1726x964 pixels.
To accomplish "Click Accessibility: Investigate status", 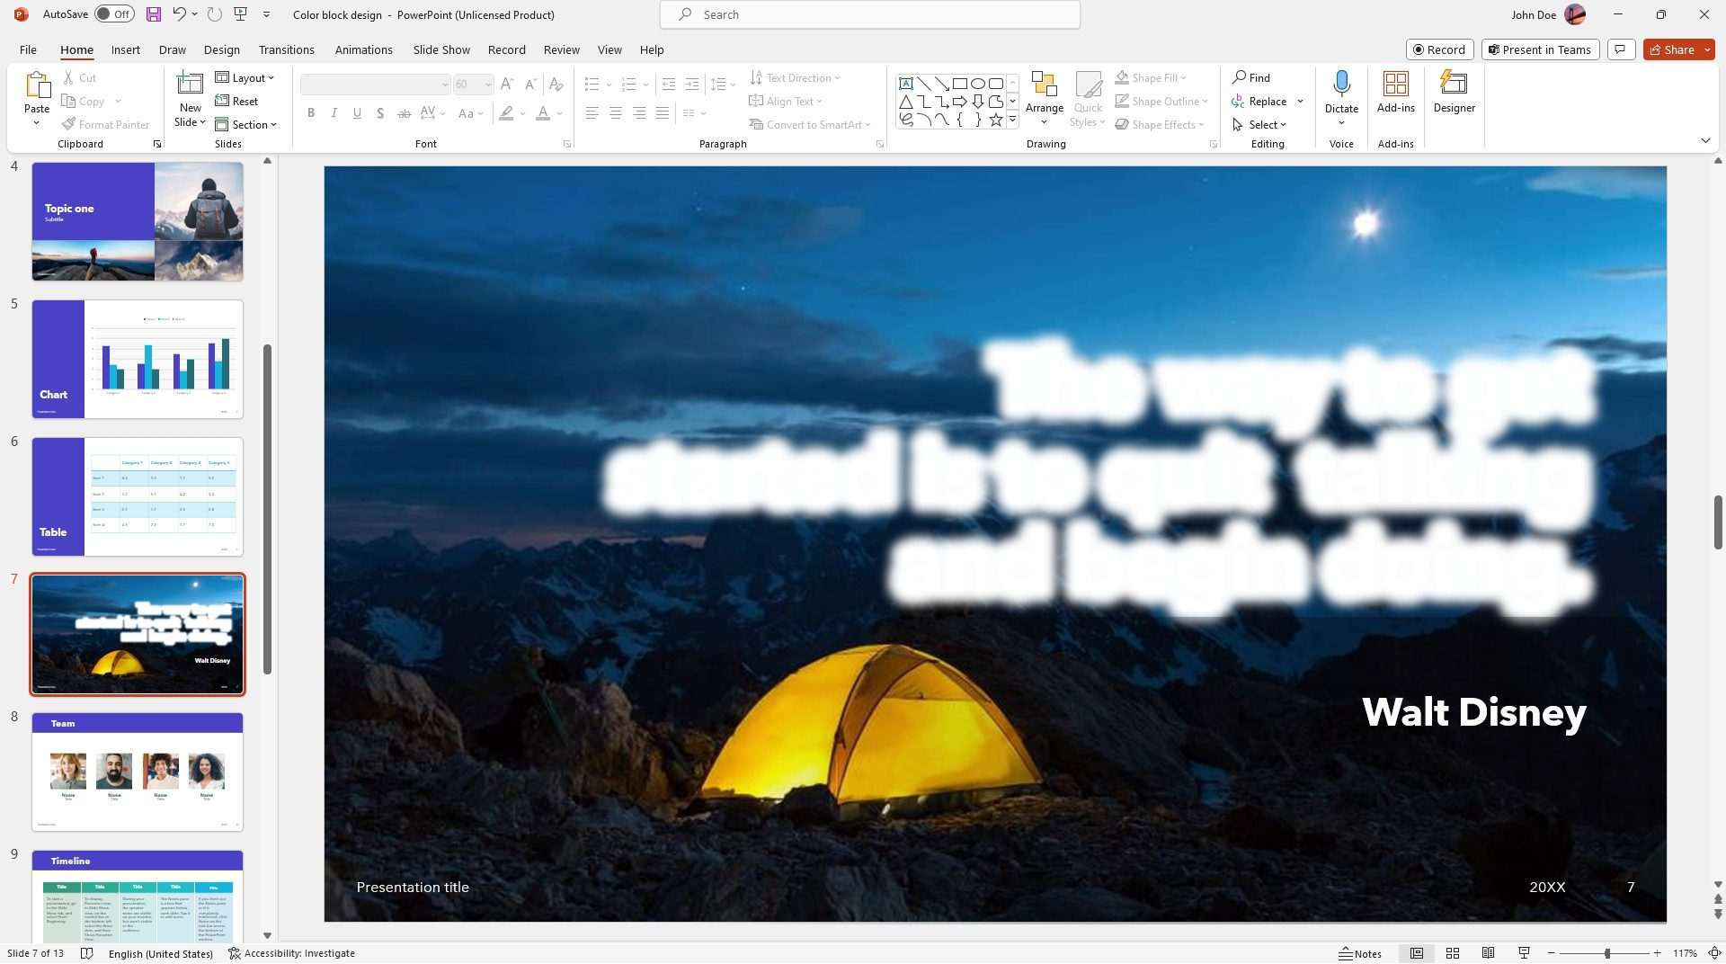I will point(291,953).
